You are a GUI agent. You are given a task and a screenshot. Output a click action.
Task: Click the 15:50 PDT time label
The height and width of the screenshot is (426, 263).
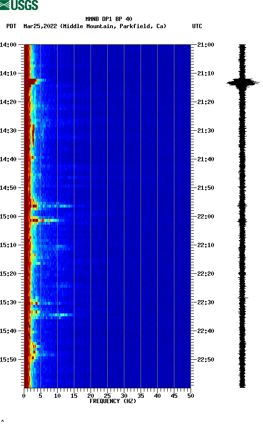(x=8, y=359)
